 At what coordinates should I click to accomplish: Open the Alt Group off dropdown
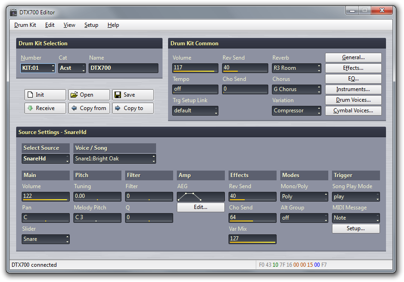[304, 218]
